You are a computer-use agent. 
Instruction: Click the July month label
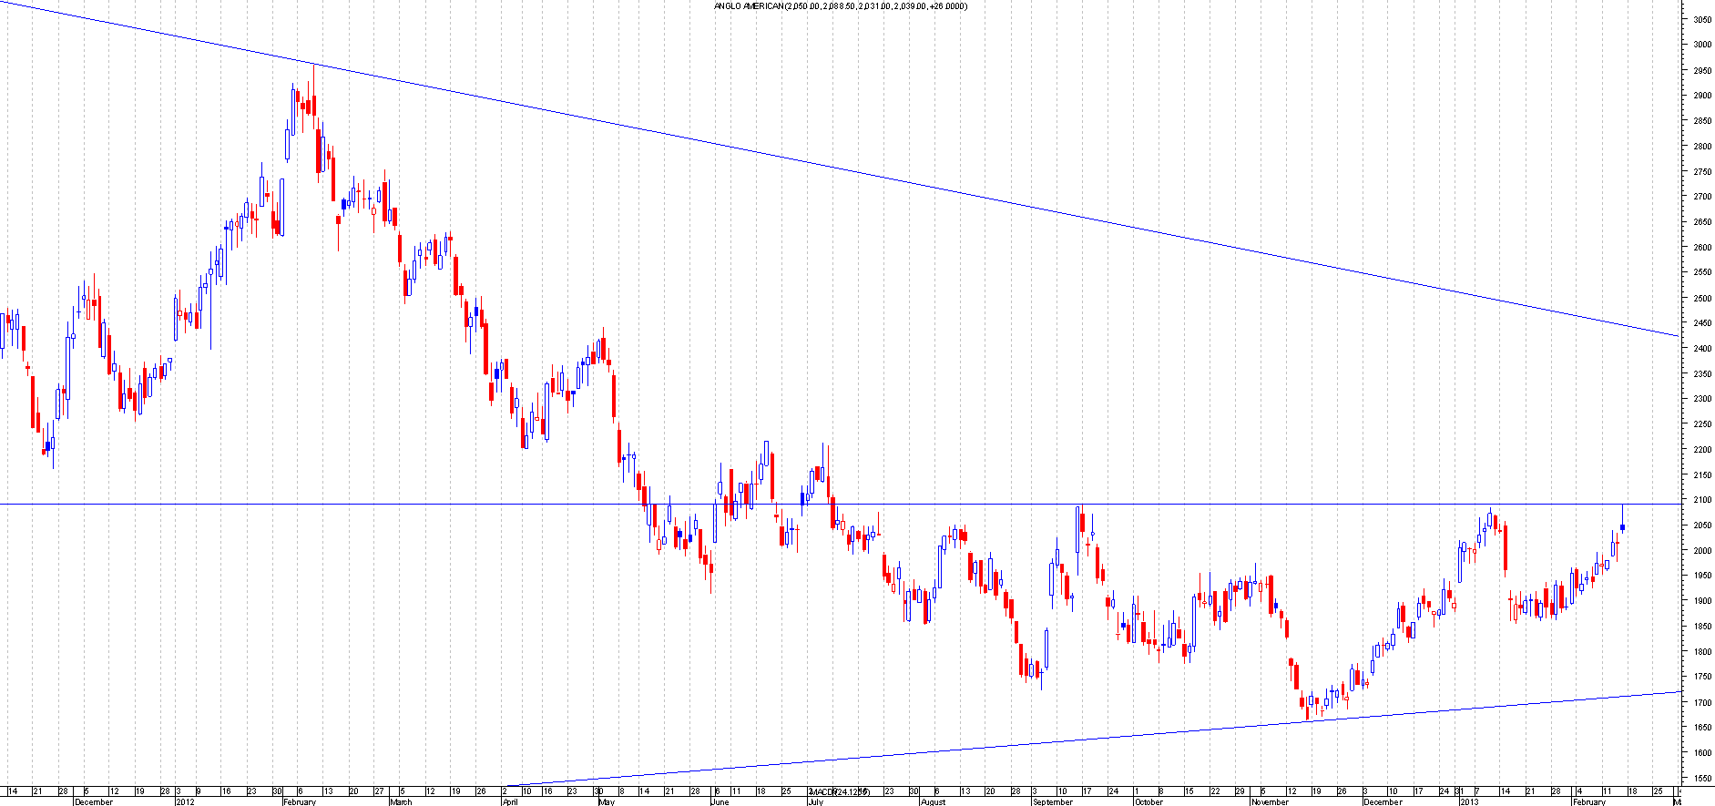pos(815,802)
